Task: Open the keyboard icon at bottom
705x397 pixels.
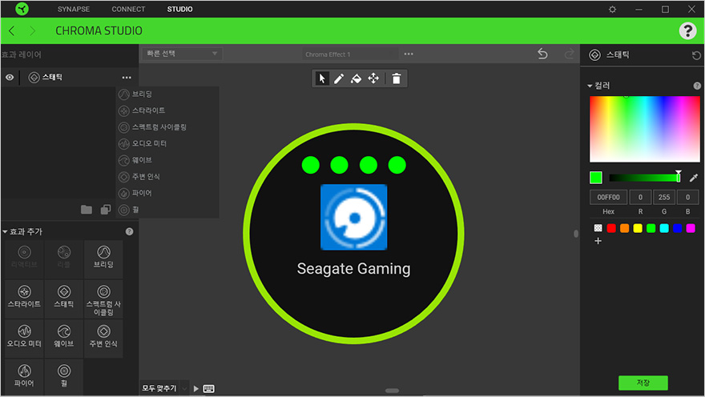Action: point(208,388)
